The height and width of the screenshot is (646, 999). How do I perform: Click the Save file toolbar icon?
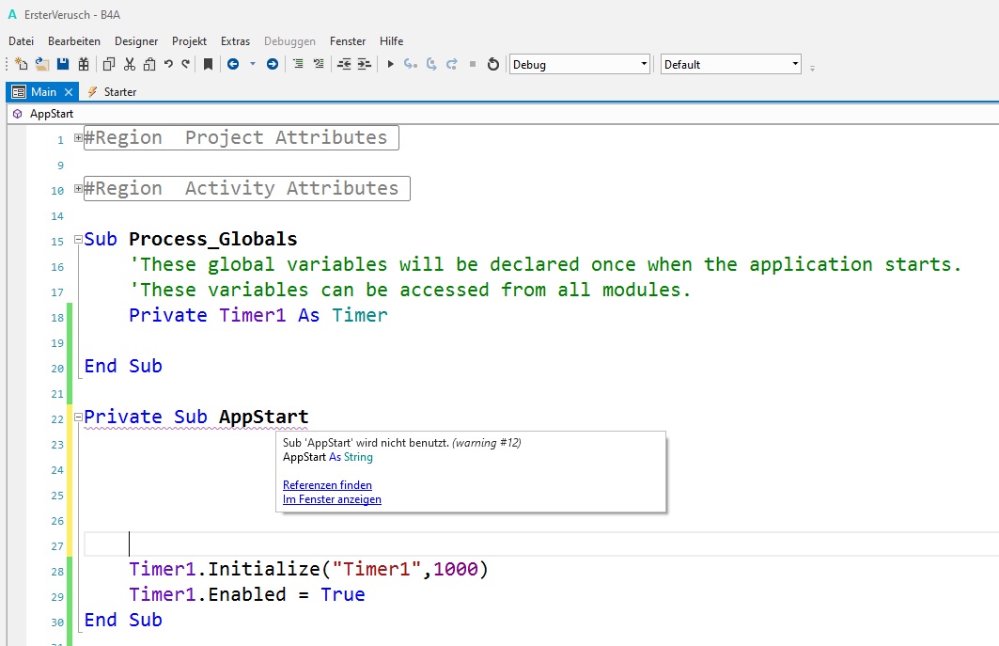63,65
